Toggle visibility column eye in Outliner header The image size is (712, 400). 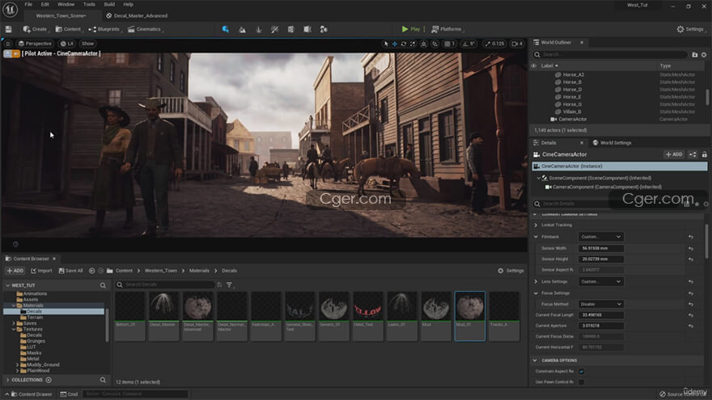point(533,65)
